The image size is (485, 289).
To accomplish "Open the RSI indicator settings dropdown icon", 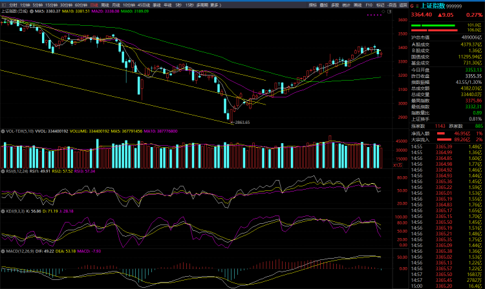I will (3, 171).
